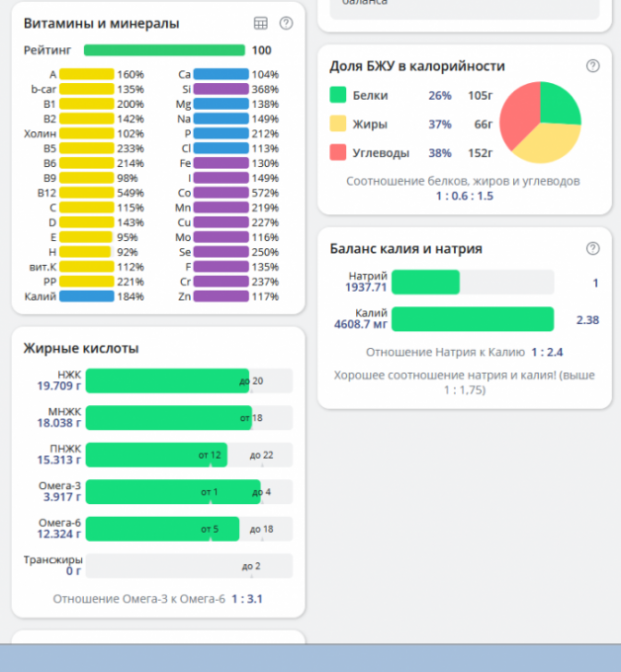Show help for Баланс калия и натрия
The width and height of the screenshot is (621, 672).
(x=592, y=248)
